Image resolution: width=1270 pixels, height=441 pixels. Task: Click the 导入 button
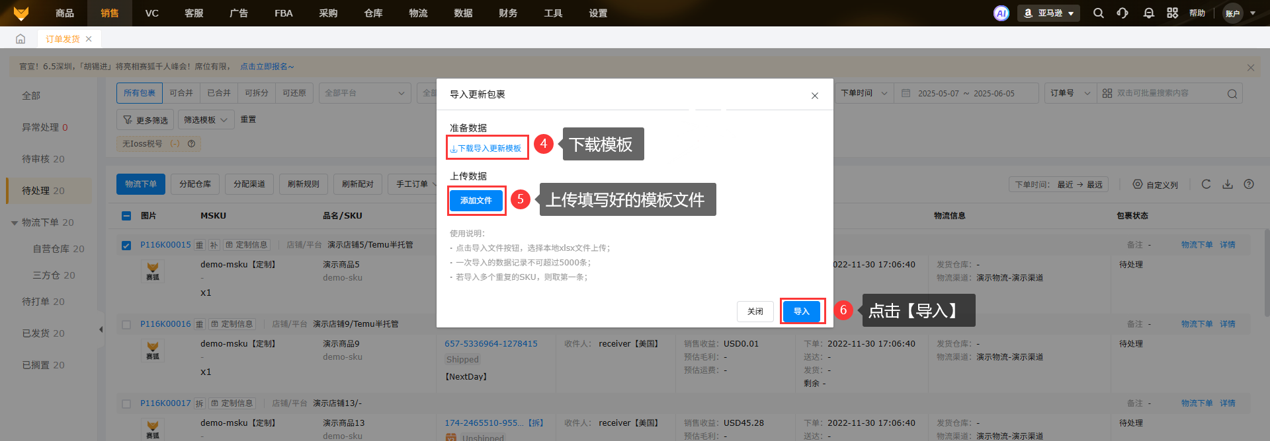pyautogui.click(x=802, y=312)
